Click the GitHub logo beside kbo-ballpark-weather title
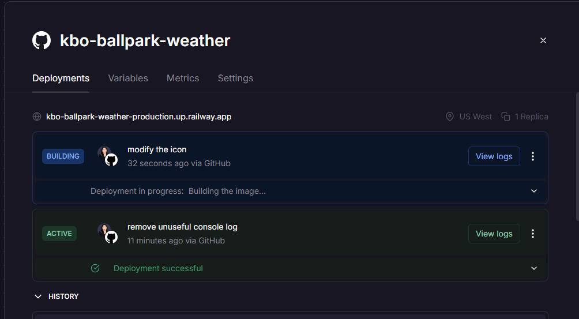The height and width of the screenshot is (319, 579). (42, 40)
